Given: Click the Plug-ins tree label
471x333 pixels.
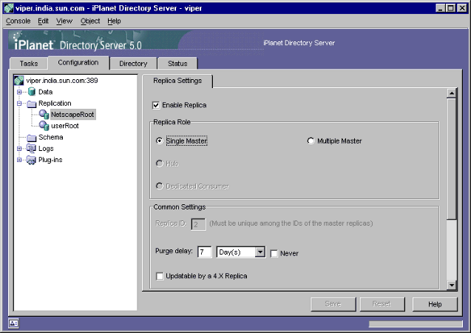Looking at the screenshot, I should (x=50, y=160).
